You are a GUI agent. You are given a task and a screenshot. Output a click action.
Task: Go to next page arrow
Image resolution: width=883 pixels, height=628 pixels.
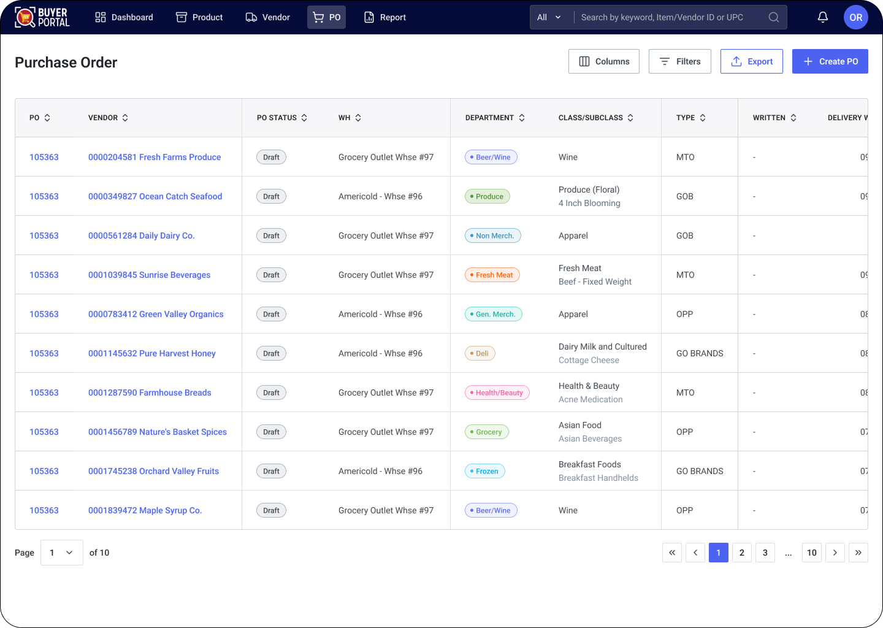(835, 553)
